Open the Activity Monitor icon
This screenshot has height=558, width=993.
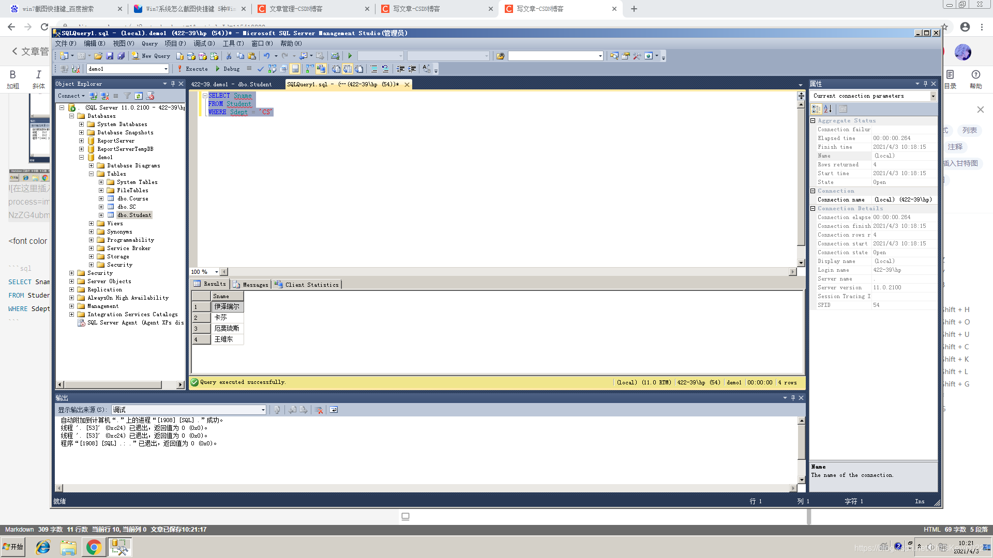335,56
